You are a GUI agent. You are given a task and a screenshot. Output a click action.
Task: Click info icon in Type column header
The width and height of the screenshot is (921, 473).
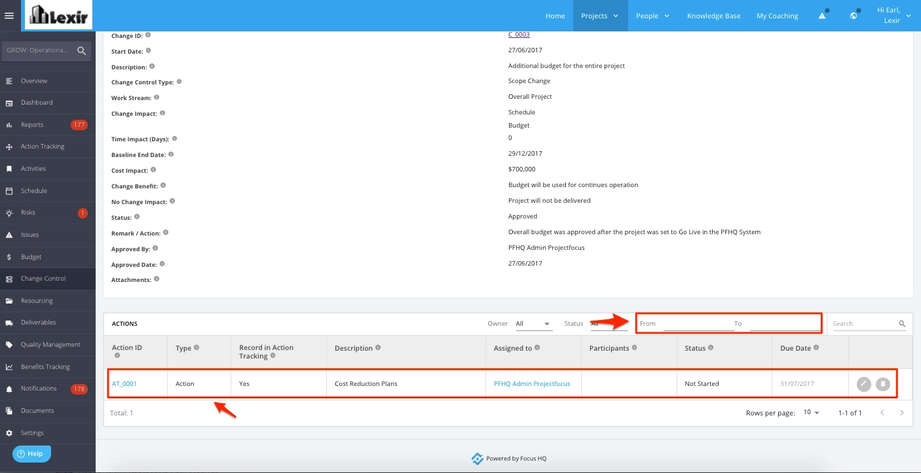click(197, 347)
